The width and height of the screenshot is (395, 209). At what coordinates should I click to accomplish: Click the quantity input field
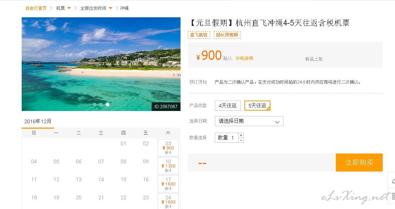(x=226, y=138)
